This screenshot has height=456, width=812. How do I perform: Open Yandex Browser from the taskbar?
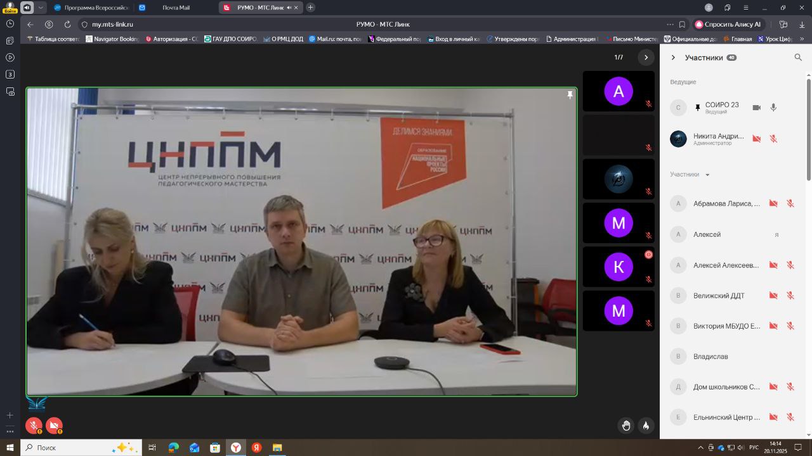tap(235, 448)
